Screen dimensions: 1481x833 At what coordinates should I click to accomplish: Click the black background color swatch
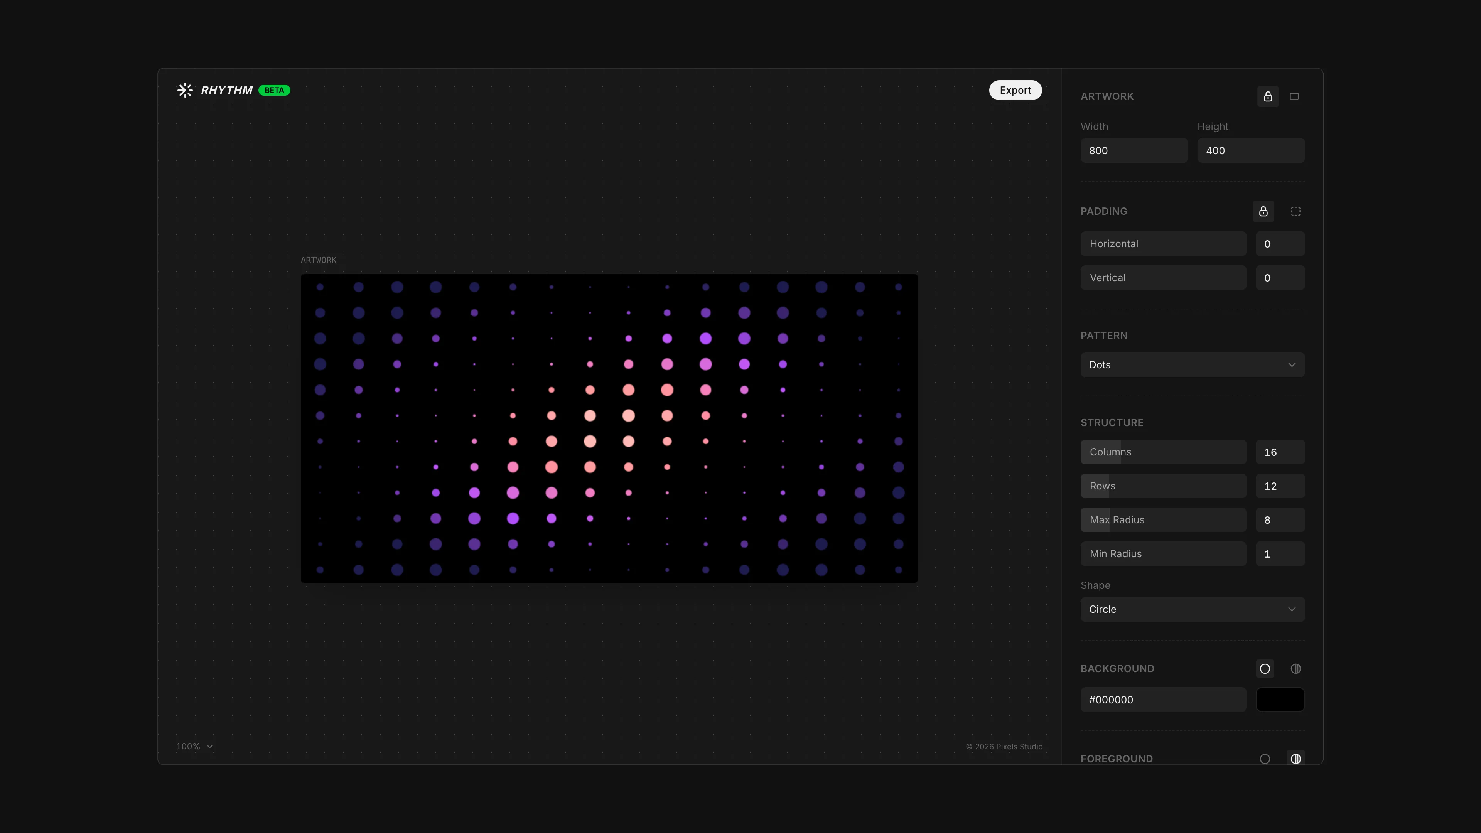(1280, 700)
